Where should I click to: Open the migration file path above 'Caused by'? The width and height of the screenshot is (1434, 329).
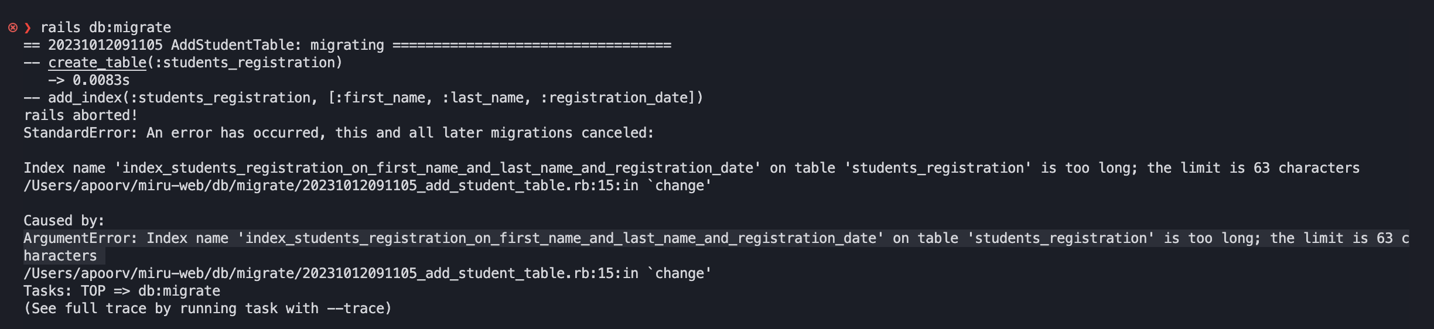pos(330,186)
